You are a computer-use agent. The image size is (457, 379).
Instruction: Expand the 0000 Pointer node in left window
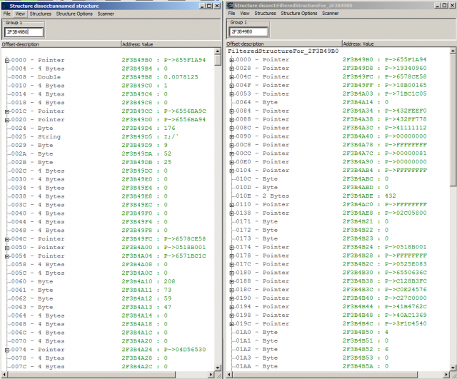click(6, 60)
